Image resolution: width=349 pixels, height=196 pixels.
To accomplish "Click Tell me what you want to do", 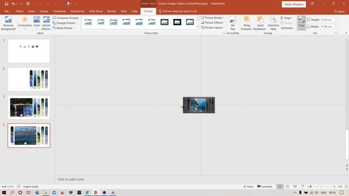I will tap(178, 11).
